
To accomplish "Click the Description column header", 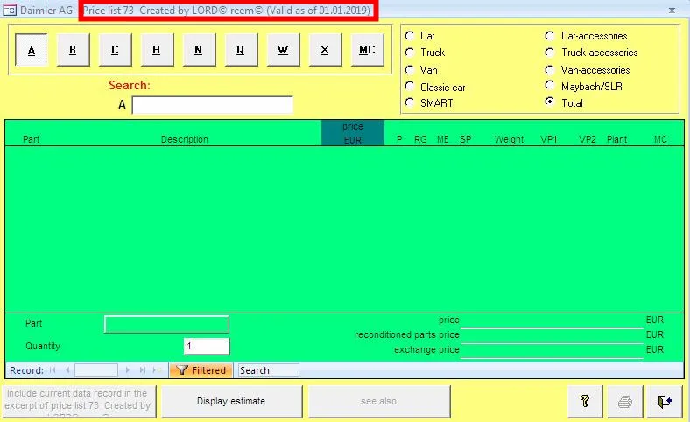I will click(x=185, y=139).
